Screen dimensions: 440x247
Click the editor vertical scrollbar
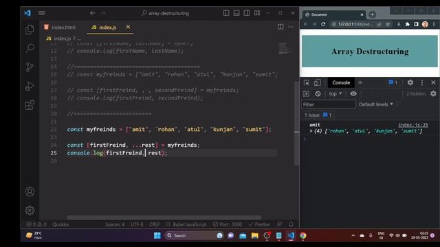coord(296,123)
